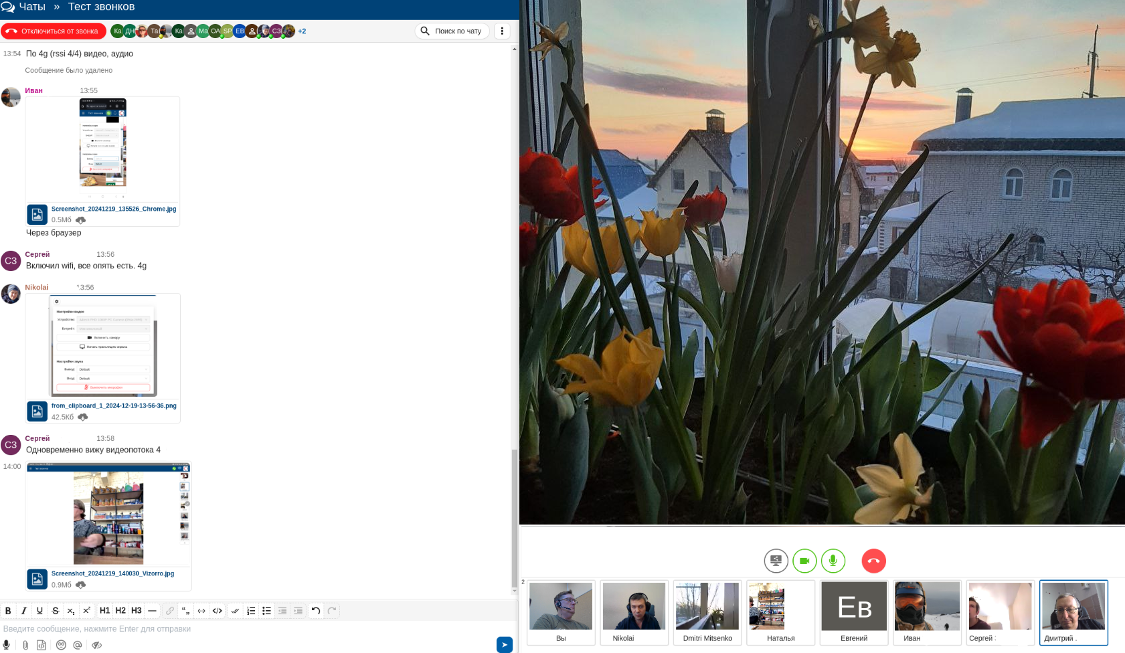Expand the +2 more participants list
1125x653 pixels.
(302, 31)
